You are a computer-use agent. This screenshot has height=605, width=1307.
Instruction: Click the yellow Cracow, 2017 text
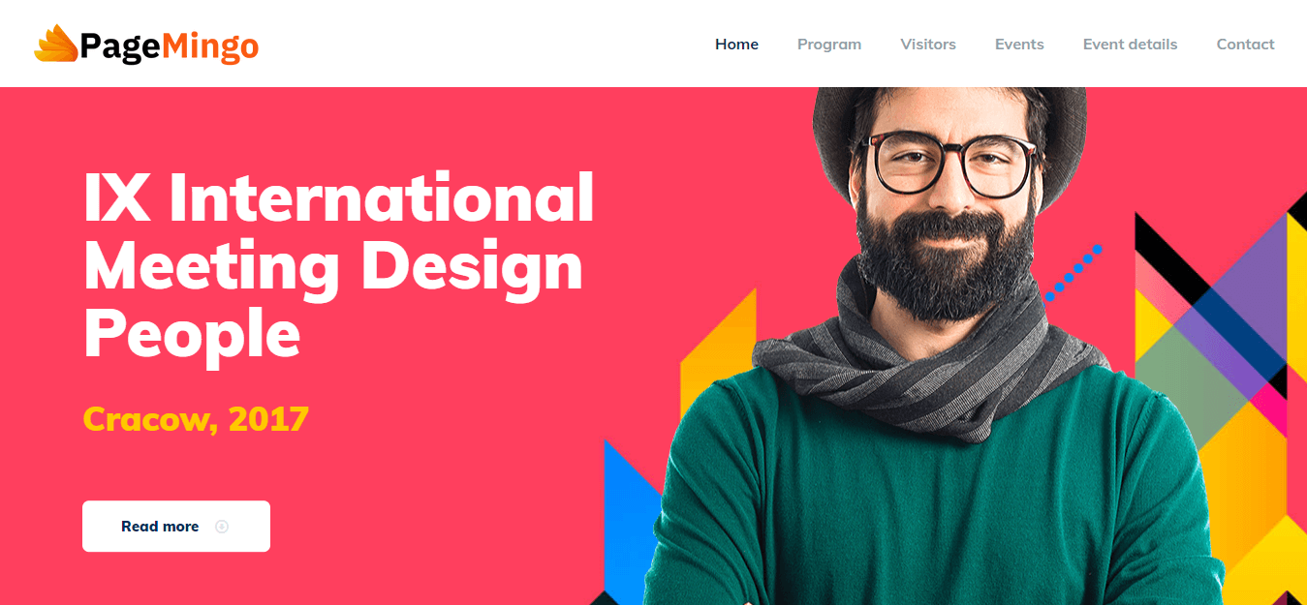point(196,419)
